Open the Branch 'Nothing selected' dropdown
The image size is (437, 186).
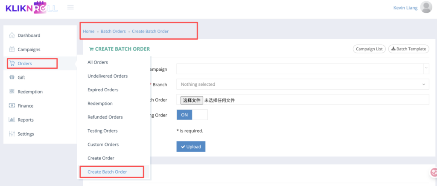pos(303,84)
